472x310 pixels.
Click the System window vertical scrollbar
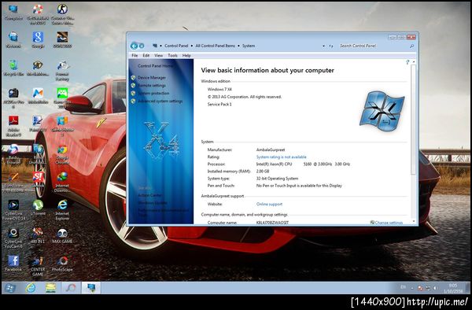pos(413,119)
